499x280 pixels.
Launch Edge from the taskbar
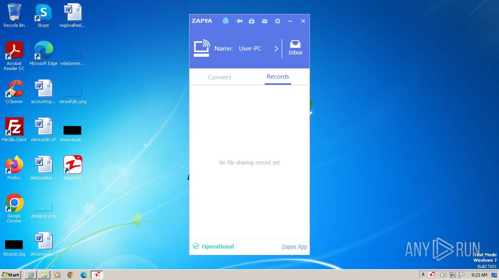click(84, 275)
